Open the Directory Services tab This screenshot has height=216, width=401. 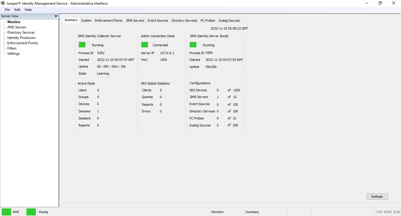click(x=184, y=20)
